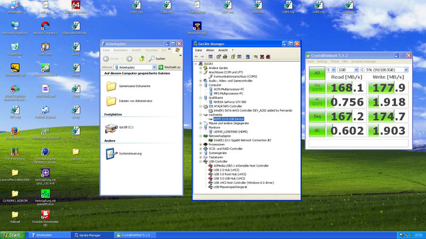
Task: Select Intel I211 Gigabit Network Connection #2
Action: pyautogui.click(x=242, y=140)
